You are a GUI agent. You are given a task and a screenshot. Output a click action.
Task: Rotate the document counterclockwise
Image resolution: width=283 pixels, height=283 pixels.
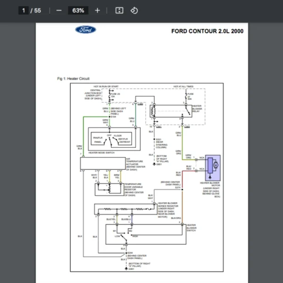click(x=134, y=10)
